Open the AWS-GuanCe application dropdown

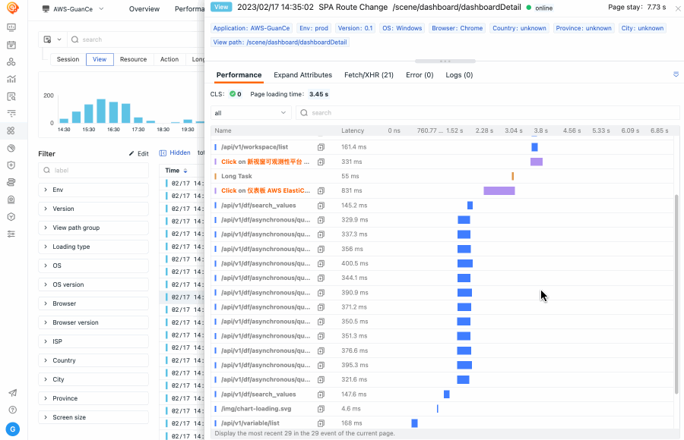[x=73, y=8]
